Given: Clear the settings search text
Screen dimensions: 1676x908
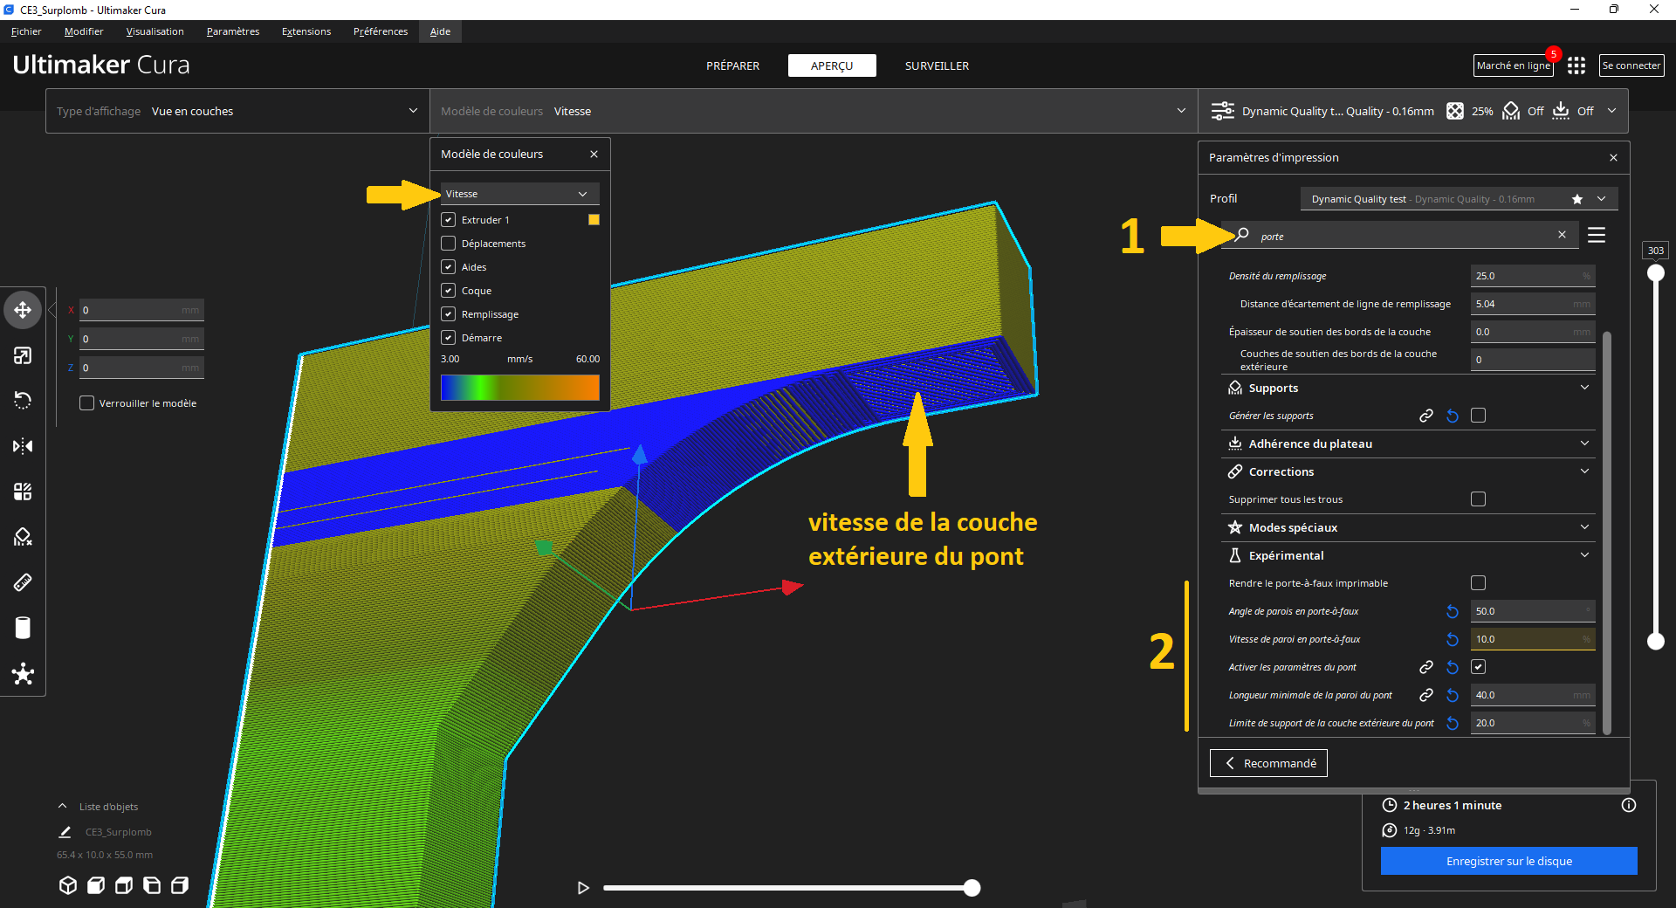Looking at the screenshot, I should pos(1562,235).
